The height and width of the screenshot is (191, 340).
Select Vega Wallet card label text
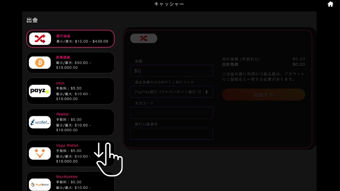pyautogui.click(x=67, y=145)
